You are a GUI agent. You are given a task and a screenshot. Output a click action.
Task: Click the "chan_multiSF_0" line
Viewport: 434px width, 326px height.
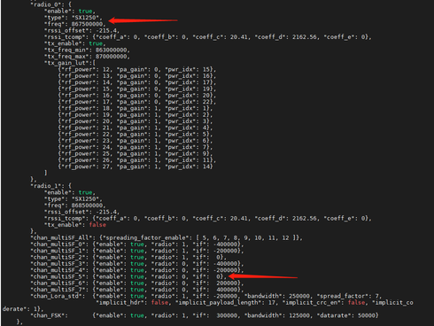click(x=137, y=244)
